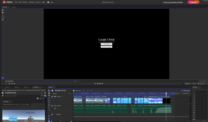Click the Upgrade button

pos(193,2)
